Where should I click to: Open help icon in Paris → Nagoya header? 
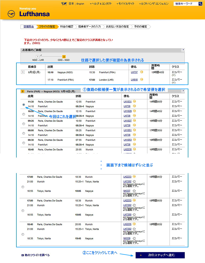point(183,91)
